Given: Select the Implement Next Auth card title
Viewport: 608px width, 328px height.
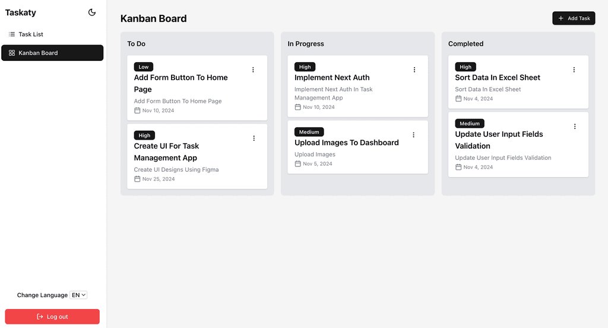Looking at the screenshot, I should coord(332,78).
